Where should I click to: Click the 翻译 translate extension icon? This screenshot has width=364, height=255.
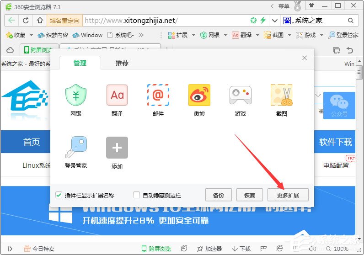[x=117, y=96]
